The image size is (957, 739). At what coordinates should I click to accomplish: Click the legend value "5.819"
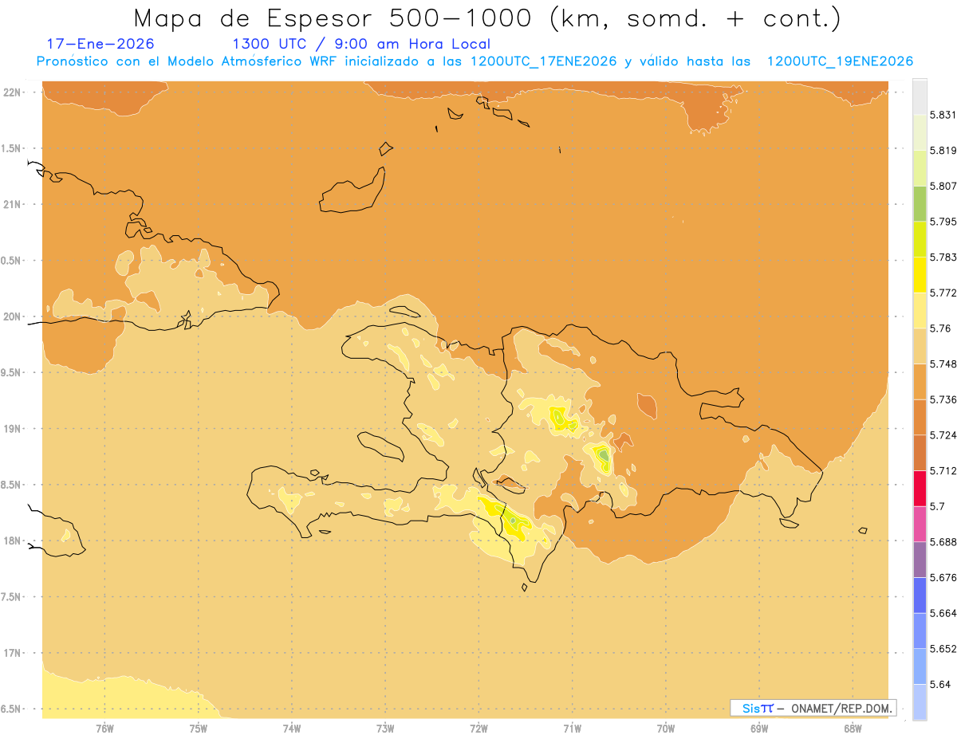coord(943,150)
